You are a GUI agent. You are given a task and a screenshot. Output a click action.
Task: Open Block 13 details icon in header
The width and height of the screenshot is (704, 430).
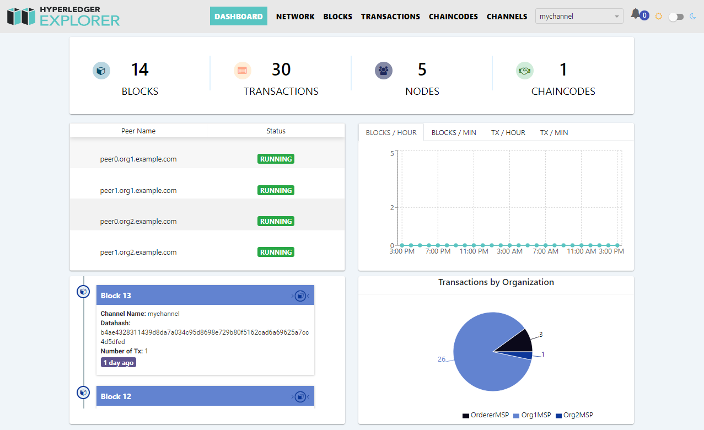pos(300,296)
